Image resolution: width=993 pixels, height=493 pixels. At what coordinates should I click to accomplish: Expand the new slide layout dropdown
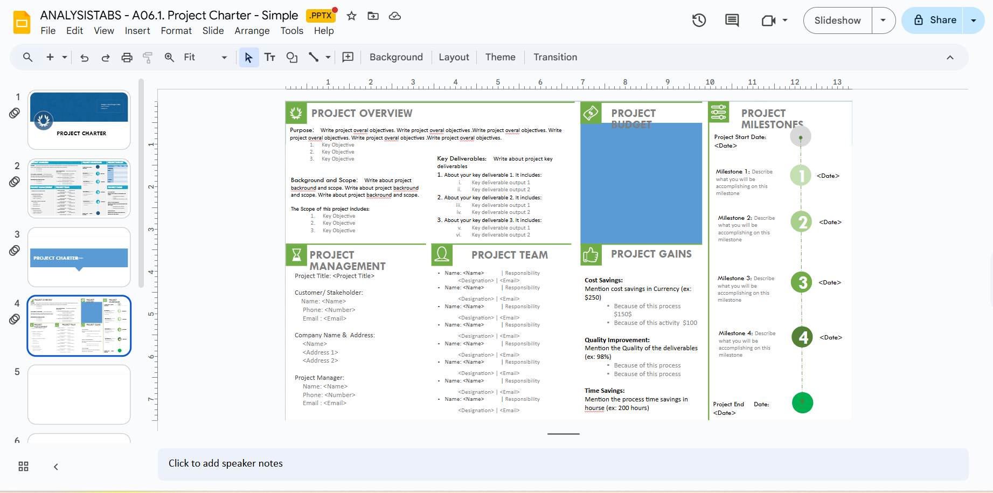coord(65,58)
